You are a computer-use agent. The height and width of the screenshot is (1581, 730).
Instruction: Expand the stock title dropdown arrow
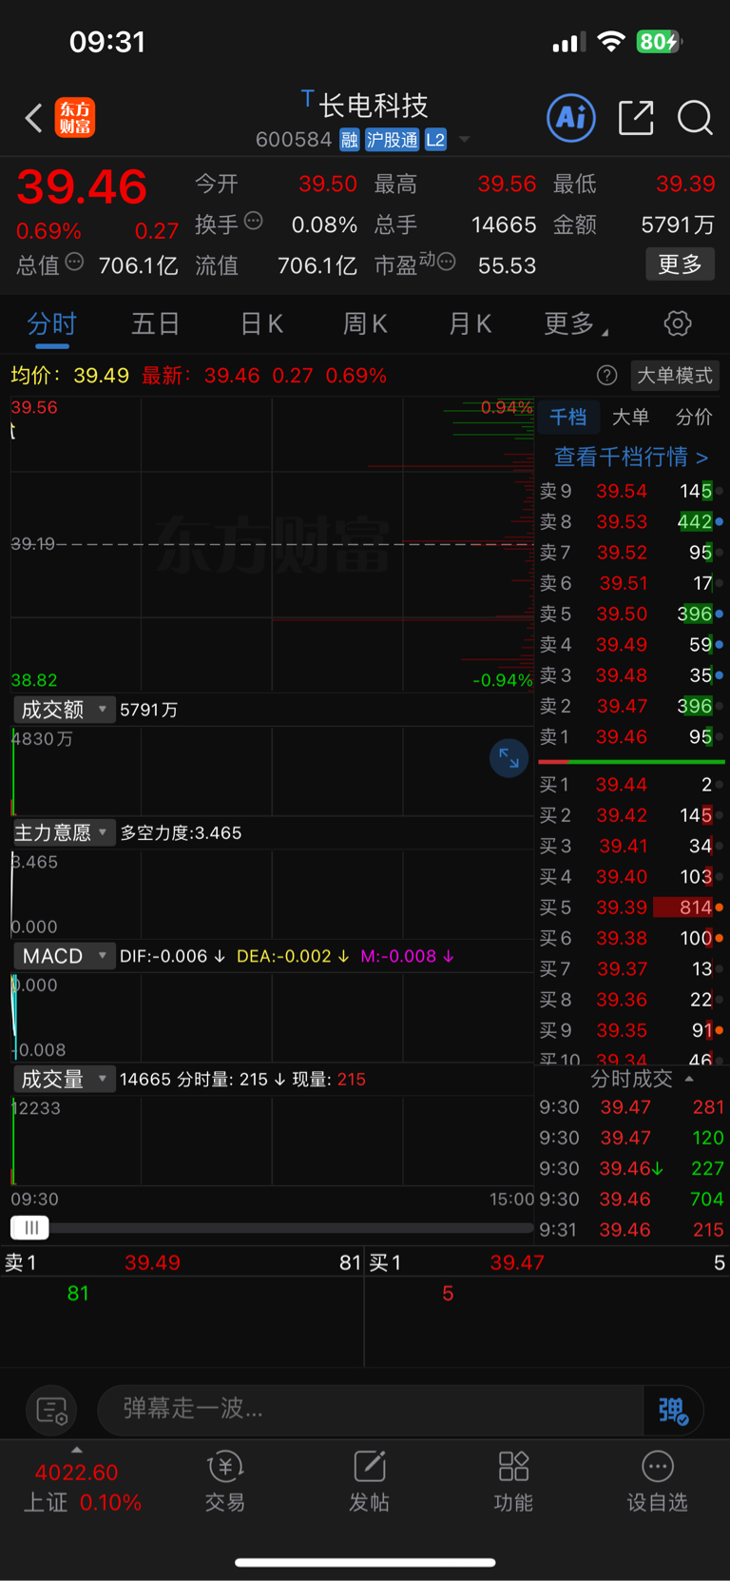[x=465, y=140]
